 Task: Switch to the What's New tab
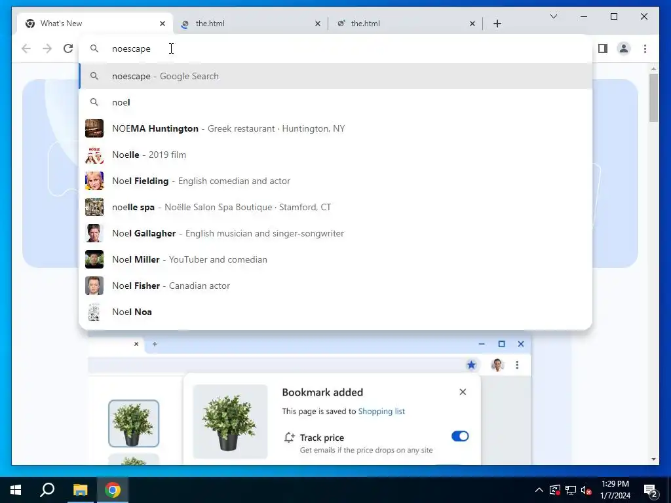pos(95,24)
